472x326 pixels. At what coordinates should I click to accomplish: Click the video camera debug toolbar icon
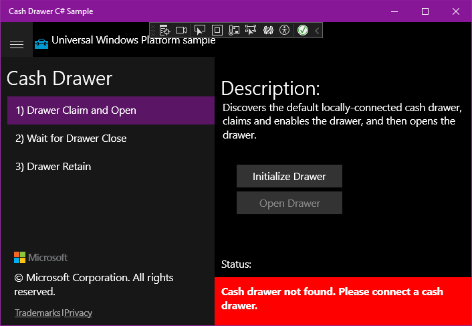tap(181, 30)
